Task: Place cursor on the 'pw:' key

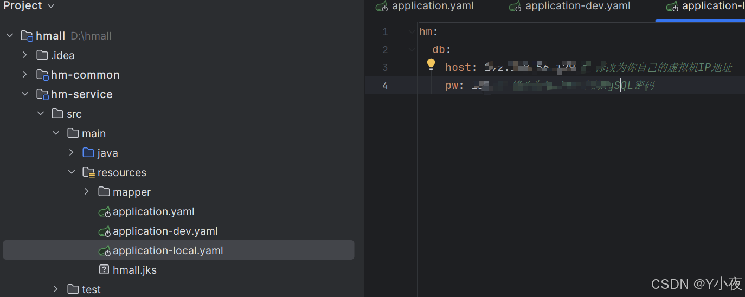Action: [454, 86]
